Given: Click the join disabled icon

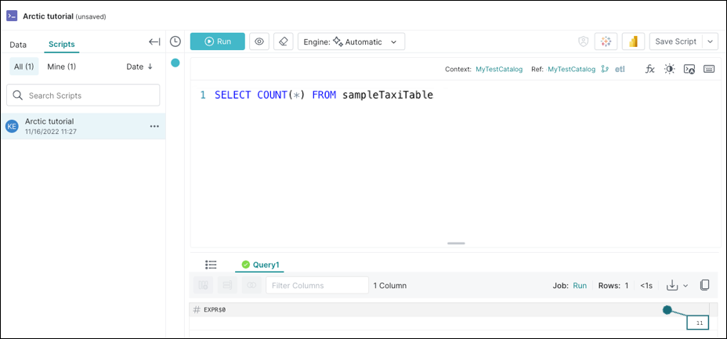Looking at the screenshot, I should (x=251, y=285).
